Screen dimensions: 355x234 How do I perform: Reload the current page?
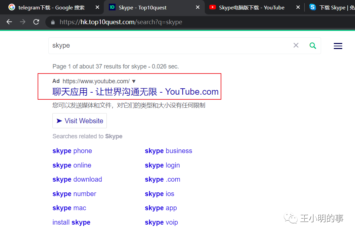pyautogui.click(x=36, y=22)
